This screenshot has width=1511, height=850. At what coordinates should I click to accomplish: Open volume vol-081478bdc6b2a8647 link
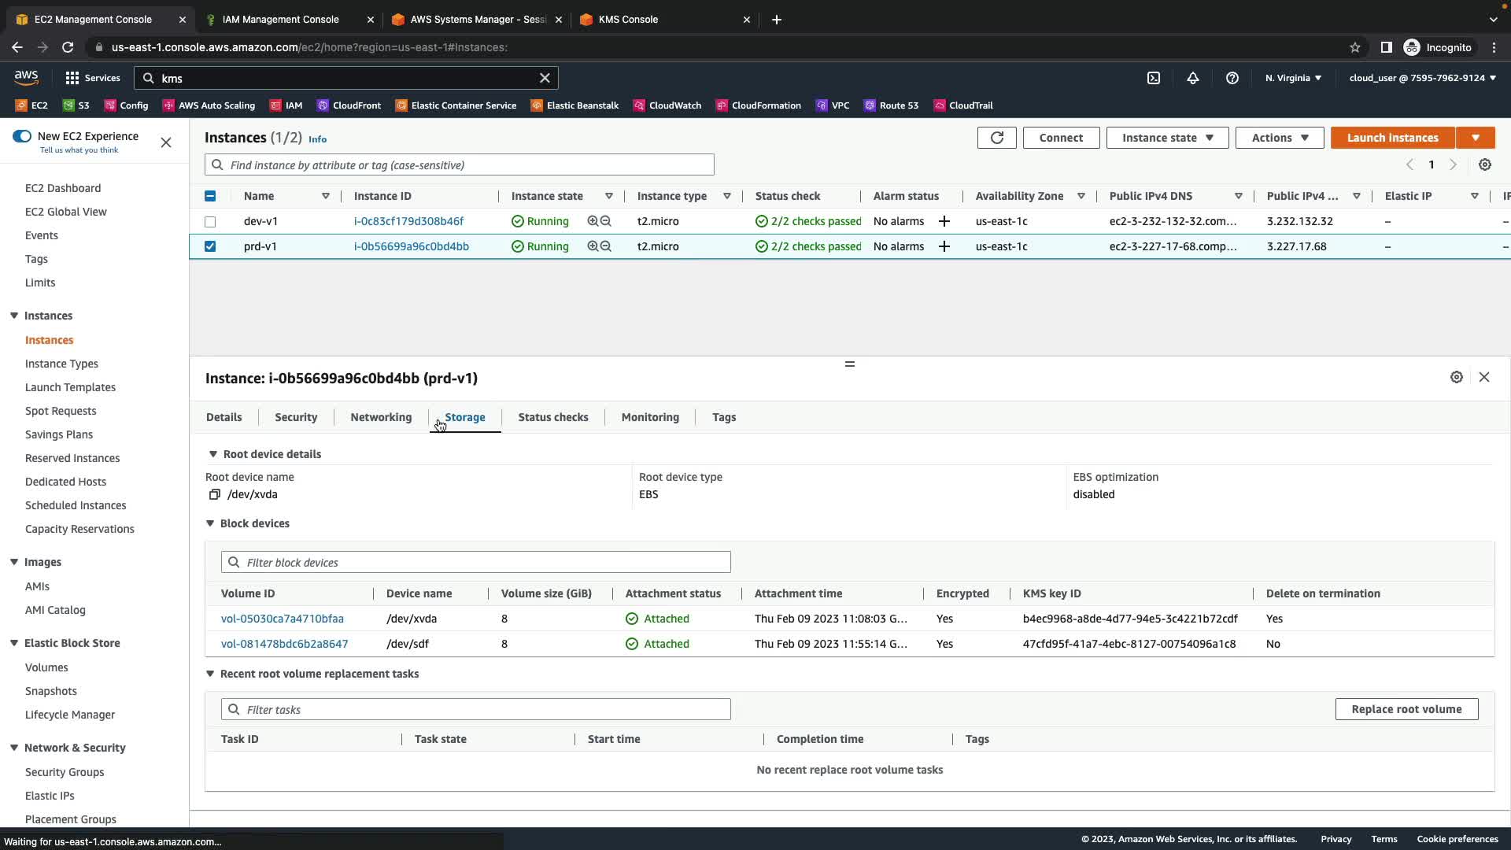click(x=284, y=644)
